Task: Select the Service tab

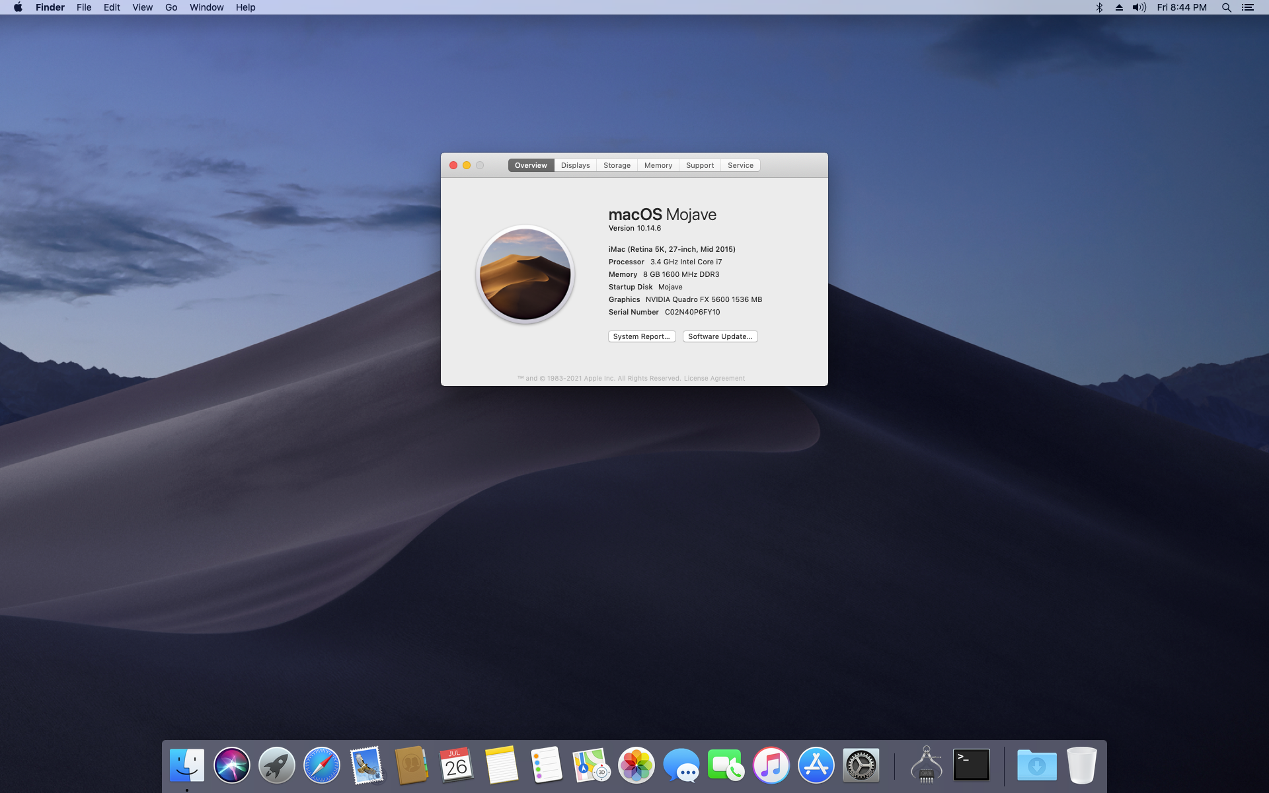Action: click(740, 165)
